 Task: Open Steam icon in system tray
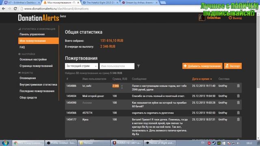click(214, 143)
